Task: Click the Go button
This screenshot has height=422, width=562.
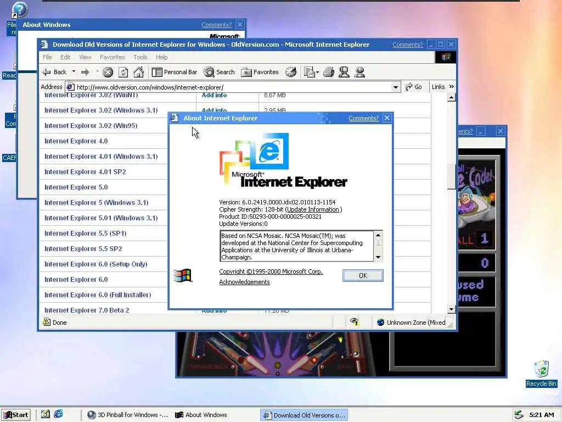Action: (x=413, y=87)
